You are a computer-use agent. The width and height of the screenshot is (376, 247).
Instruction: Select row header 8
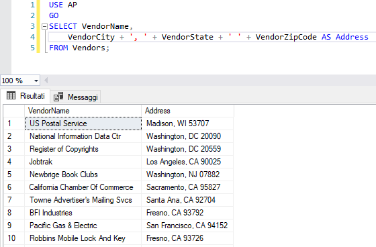(14, 213)
